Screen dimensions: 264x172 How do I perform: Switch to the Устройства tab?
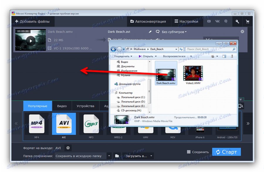click(85, 106)
